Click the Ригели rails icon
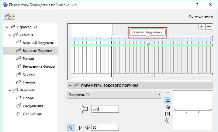This screenshot has height=132, width=218. (18, 59)
